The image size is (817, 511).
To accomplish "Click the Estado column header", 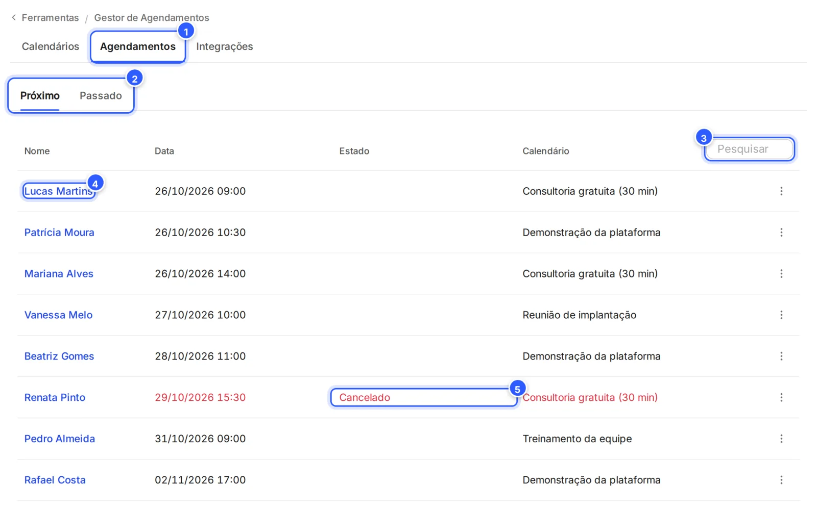I will pyautogui.click(x=354, y=151).
